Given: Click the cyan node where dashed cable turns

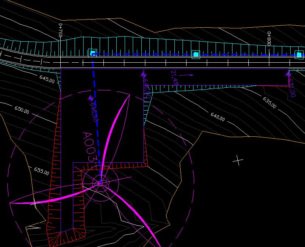Looking at the screenshot, I should [93, 53].
